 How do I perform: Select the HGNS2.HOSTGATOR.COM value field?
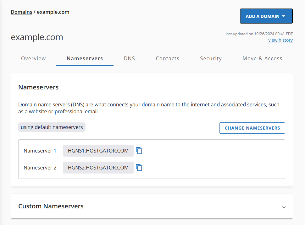click(98, 168)
